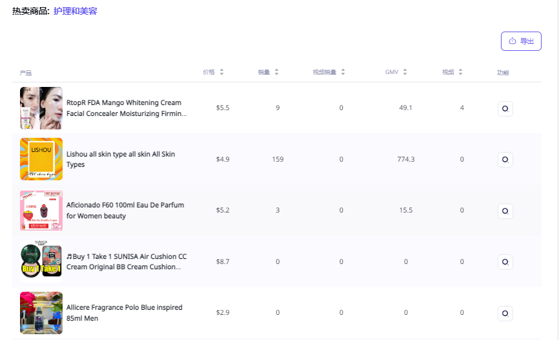Select the RtopR FDA Mango Whitening Cream title
This screenshot has width=559, height=340.
(127, 108)
